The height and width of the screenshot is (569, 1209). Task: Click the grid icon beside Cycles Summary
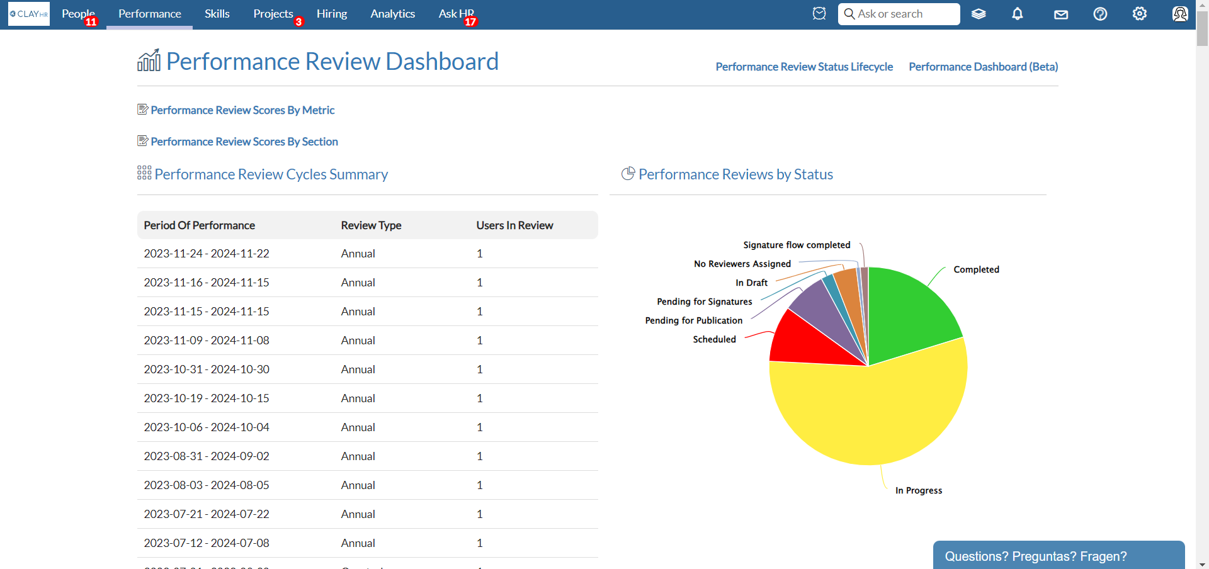click(144, 173)
